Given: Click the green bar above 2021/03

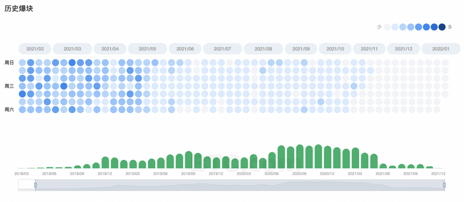Looking at the screenshot, I should pos(355,158).
